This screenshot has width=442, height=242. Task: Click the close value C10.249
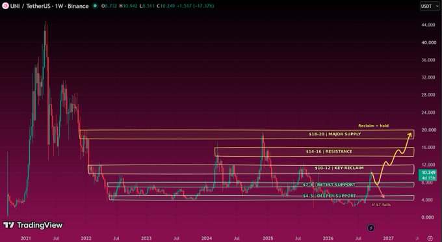166,6
